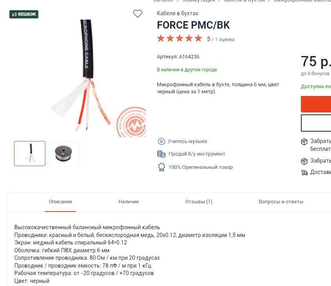The image size is (331, 286).
Task: Click the five-star rating
Action: pos(180,39)
